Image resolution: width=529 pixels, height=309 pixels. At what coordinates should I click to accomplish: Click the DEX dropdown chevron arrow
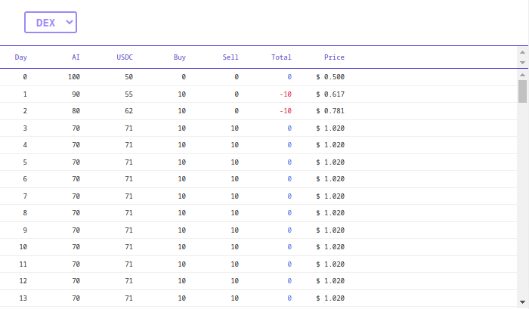click(70, 22)
